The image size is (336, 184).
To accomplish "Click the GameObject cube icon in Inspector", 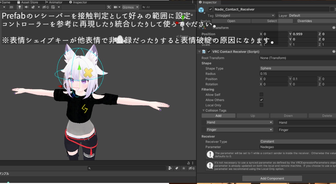I will coord(201,10).
